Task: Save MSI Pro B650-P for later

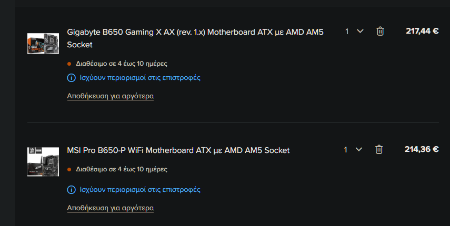Action: pyautogui.click(x=110, y=208)
